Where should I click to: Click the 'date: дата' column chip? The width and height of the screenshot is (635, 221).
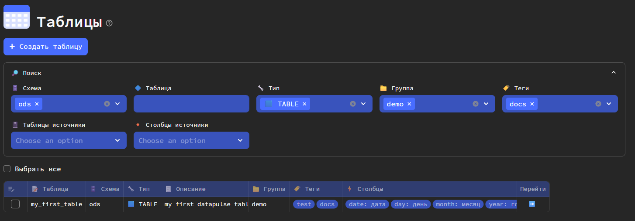click(367, 204)
